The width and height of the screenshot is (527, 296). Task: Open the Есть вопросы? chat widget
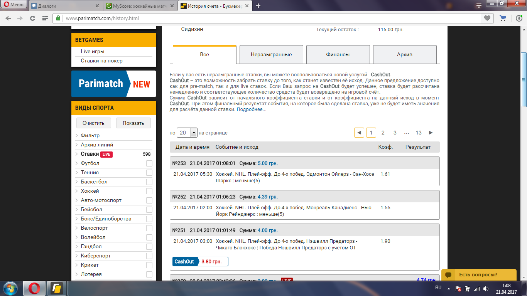(479, 275)
